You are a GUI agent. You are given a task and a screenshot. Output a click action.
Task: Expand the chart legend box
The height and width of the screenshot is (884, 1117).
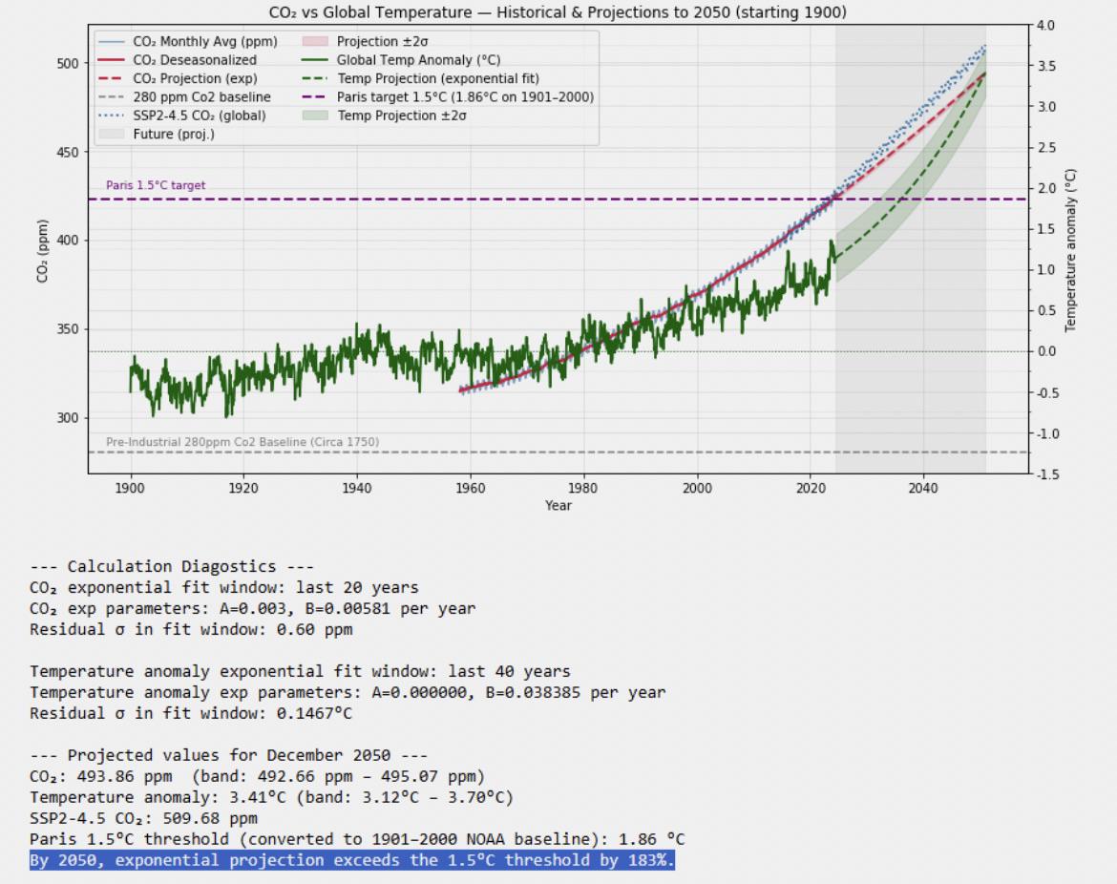[344, 86]
